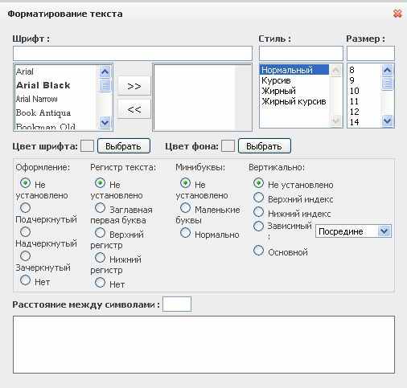Click the font color swatch

click(87, 146)
